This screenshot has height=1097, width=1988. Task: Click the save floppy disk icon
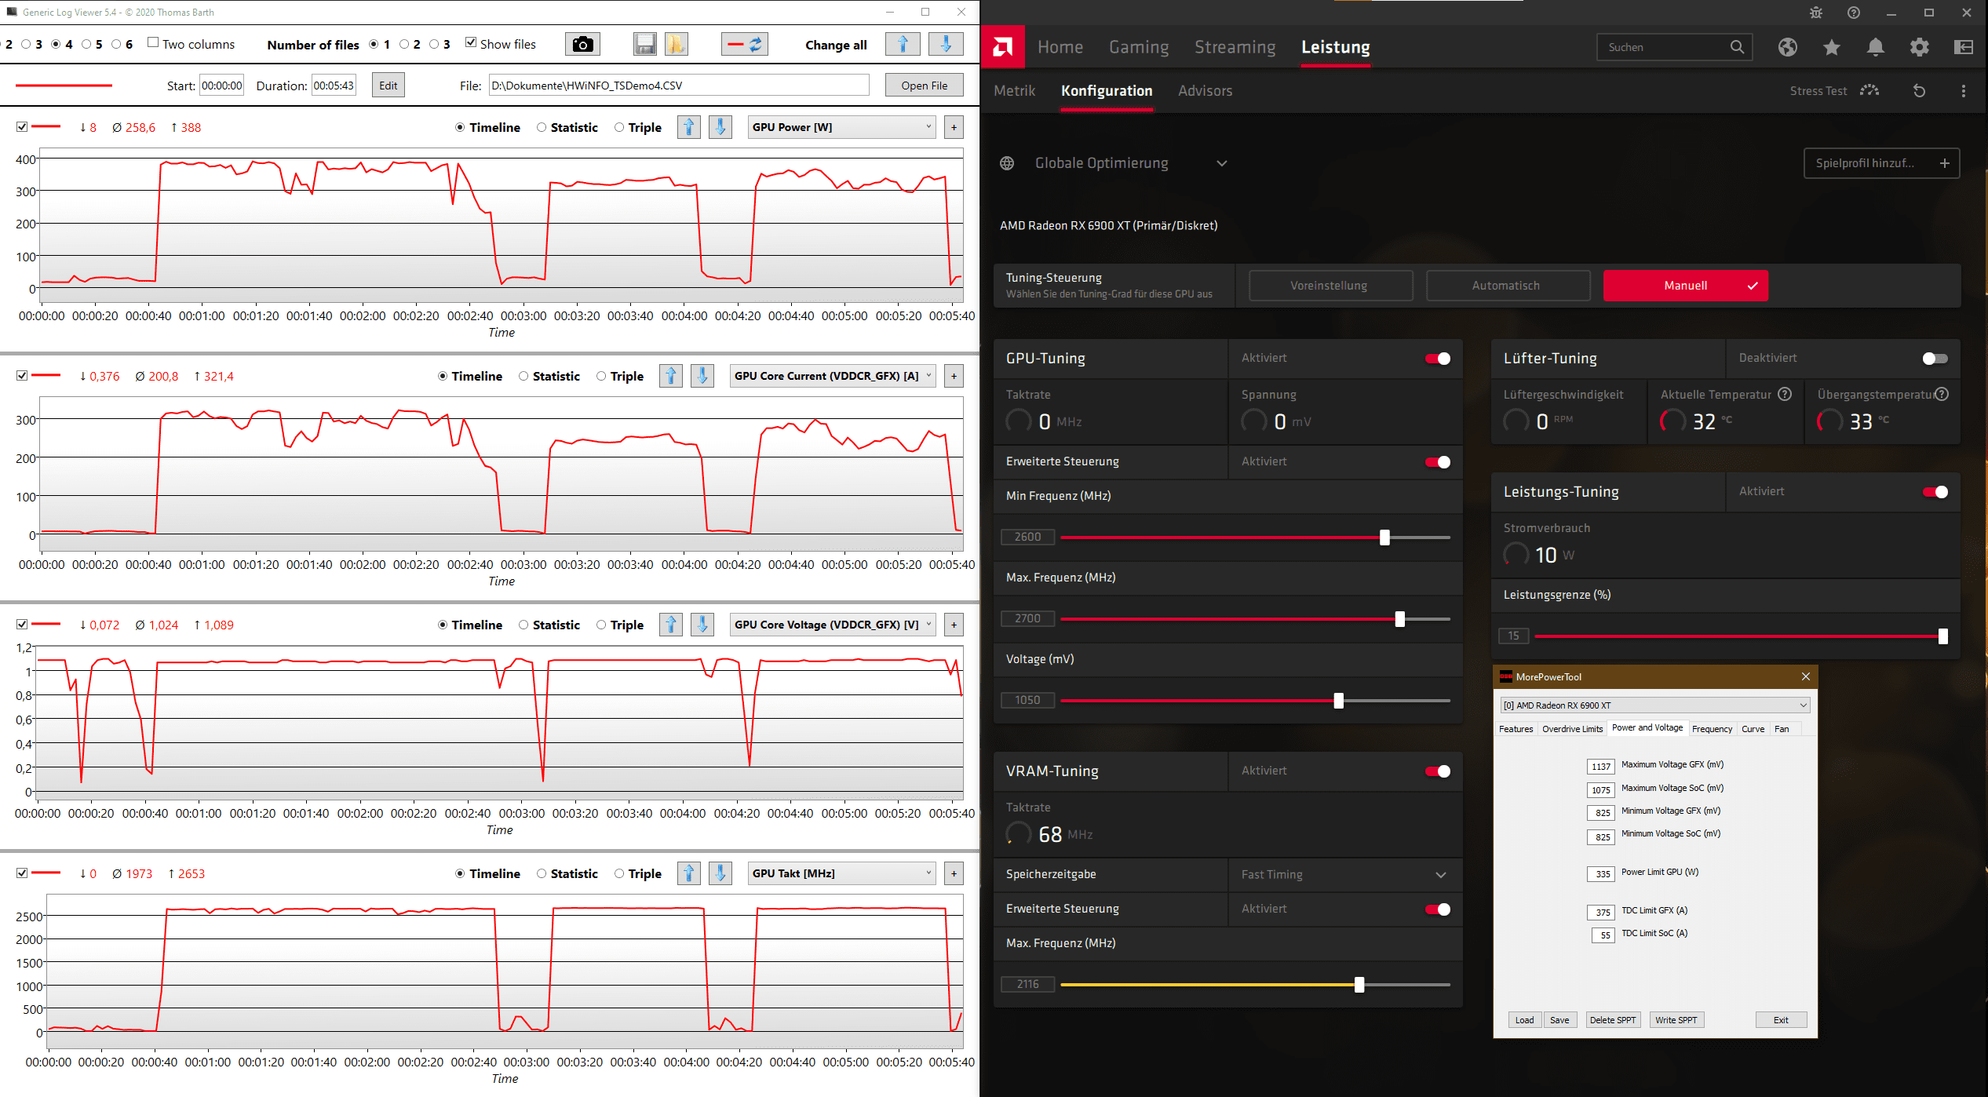[x=645, y=45]
